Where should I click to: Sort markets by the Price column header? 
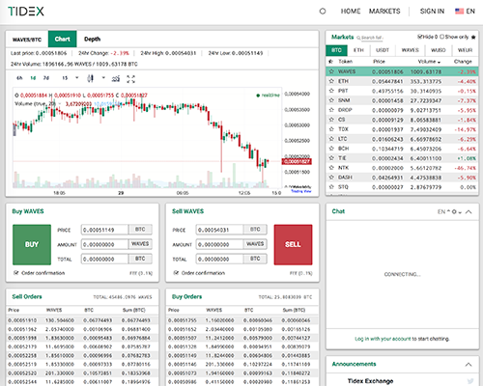(x=379, y=62)
